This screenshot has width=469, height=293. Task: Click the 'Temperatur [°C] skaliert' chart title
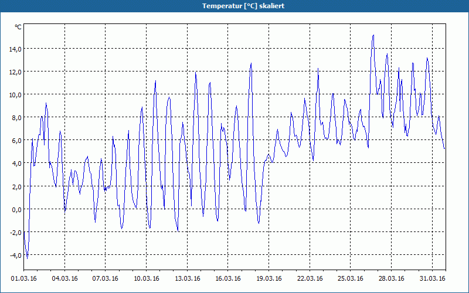click(x=235, y=5)
